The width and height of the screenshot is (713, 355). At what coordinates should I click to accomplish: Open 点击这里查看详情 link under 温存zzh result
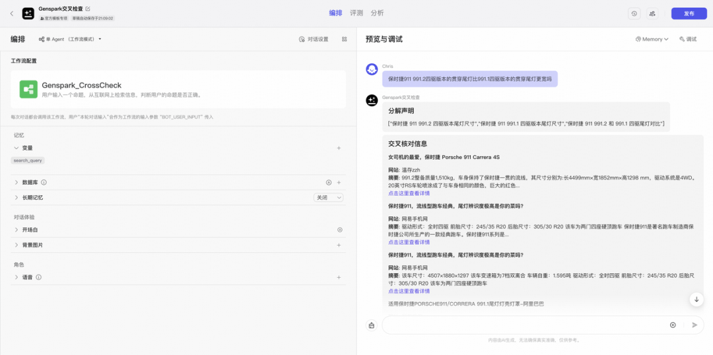pyautogui.click(x=409, y=193)
